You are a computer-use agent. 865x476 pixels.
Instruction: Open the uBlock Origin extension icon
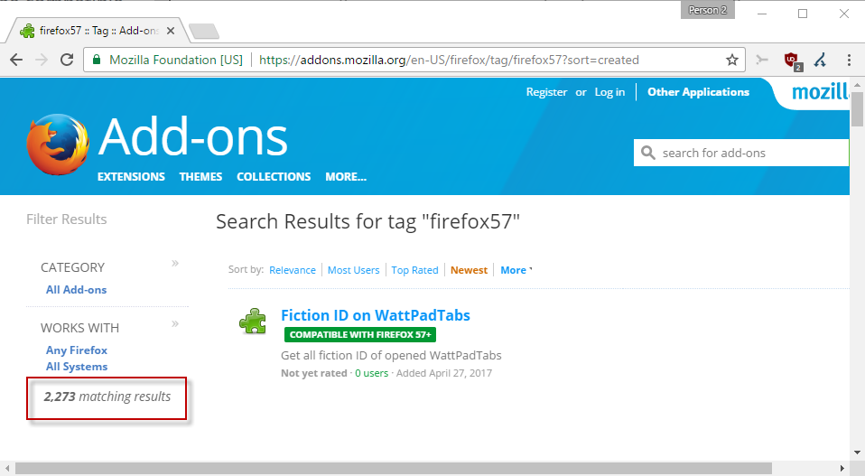(792, 61)
